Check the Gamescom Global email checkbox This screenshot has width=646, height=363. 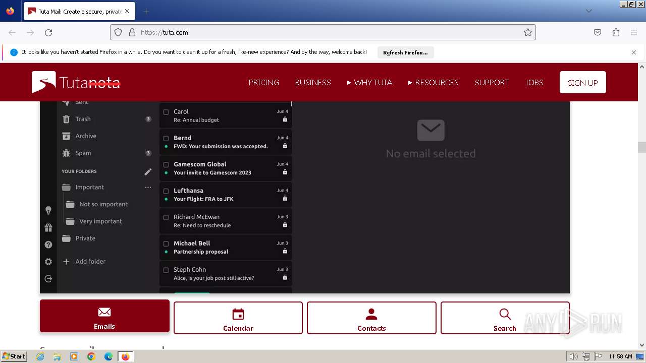click(x=166, y=164)
